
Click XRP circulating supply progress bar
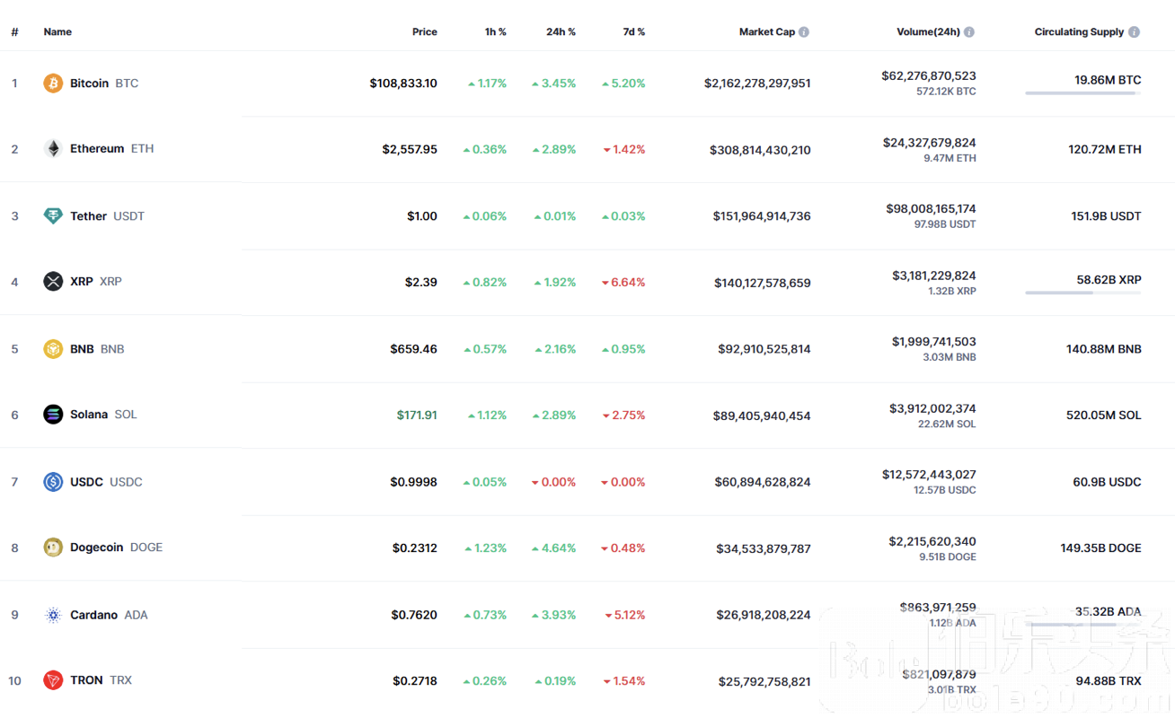click(x=1083, y=293)
